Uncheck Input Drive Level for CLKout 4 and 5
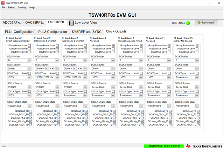Viewport: 224px width, 148px height. click(85, 52)
